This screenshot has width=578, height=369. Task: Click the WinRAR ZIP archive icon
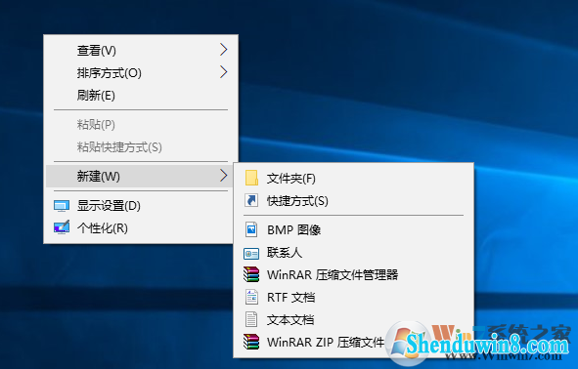pos(251,342)
